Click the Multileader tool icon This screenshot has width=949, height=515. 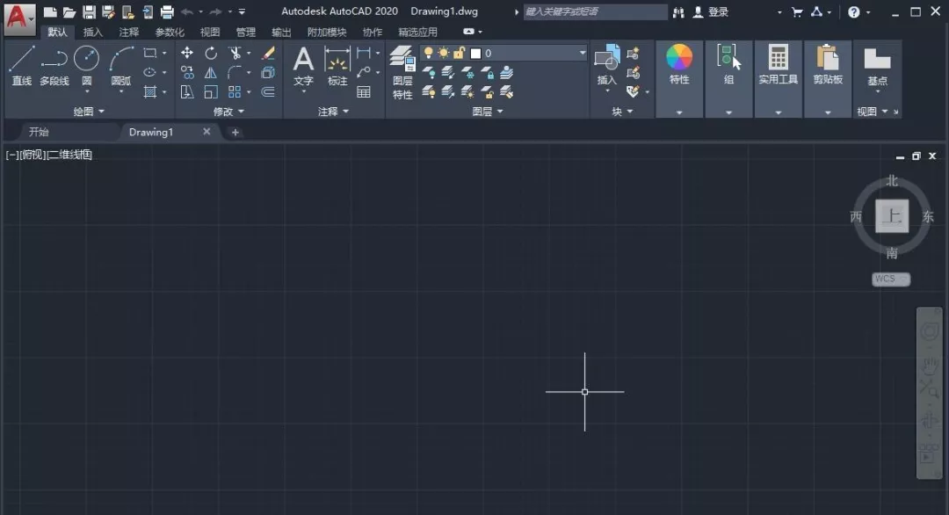(x=363, y=73)
